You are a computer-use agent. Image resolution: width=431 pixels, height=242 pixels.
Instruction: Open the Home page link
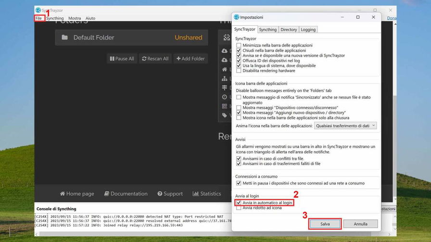point(77,194)
